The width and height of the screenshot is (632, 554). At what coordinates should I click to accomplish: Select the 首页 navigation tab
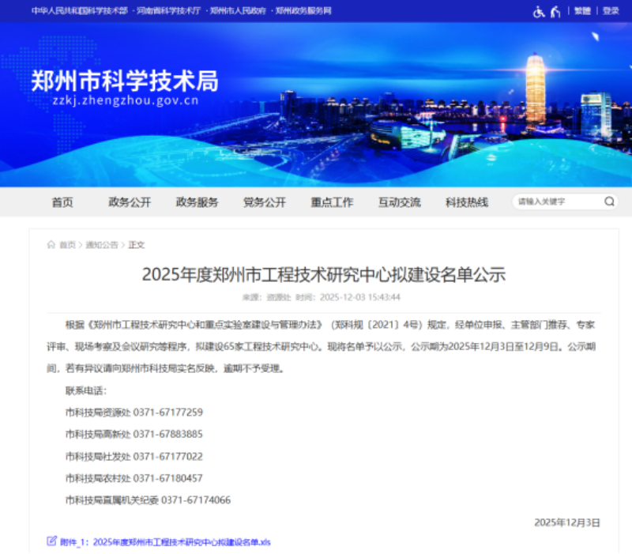tap(62, 202)
